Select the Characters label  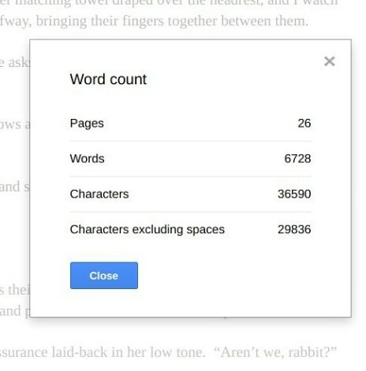(x=99, y=194)
